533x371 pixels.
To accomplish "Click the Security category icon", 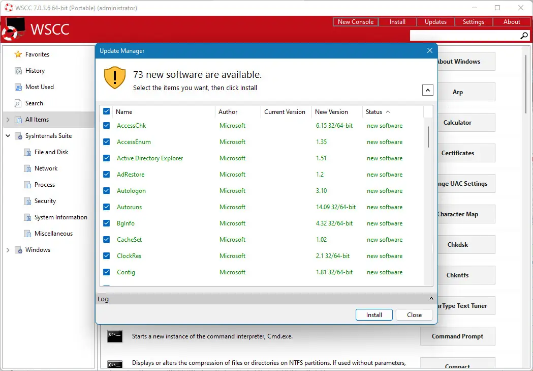I will tap(27, 201).
